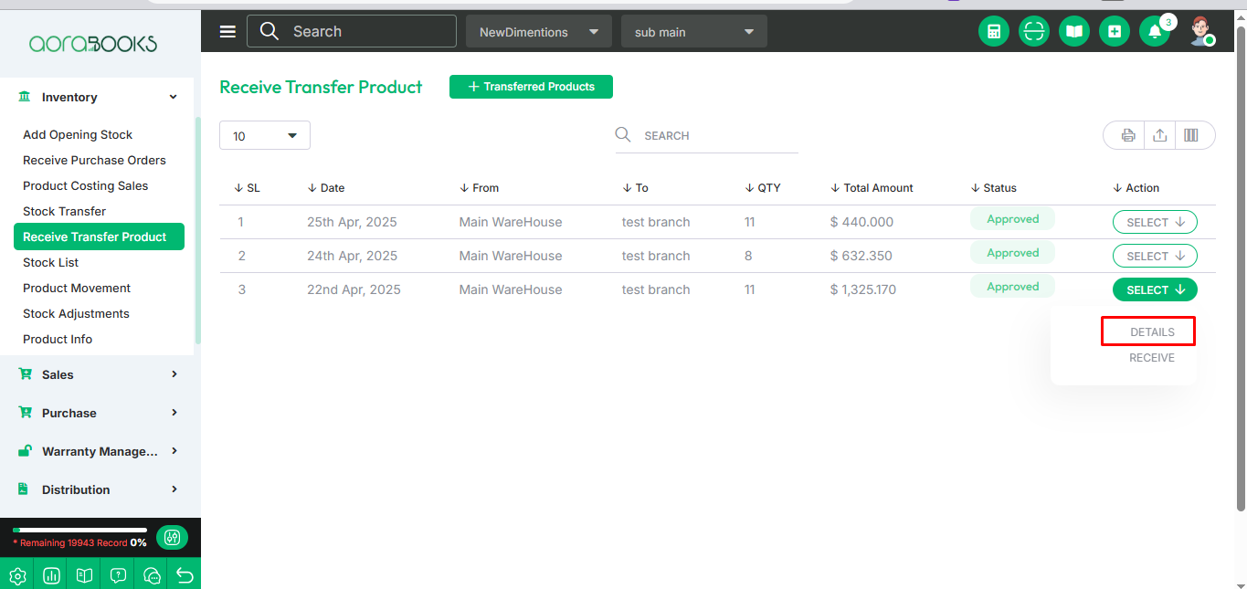This screenshot has height=589, width=1247.
Task: Sort table by To column
Action: [x=635, y=188]
